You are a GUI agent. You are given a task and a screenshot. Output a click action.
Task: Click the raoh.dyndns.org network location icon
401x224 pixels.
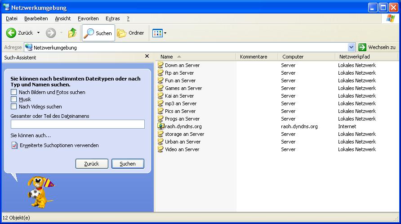tap(160, 126)
